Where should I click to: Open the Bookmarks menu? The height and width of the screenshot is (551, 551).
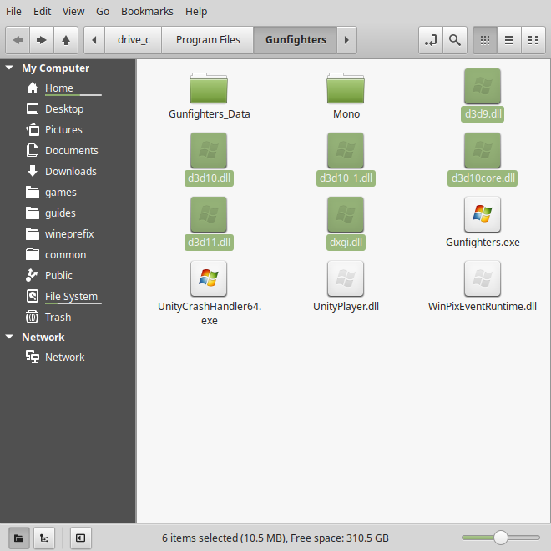point(147,11)
